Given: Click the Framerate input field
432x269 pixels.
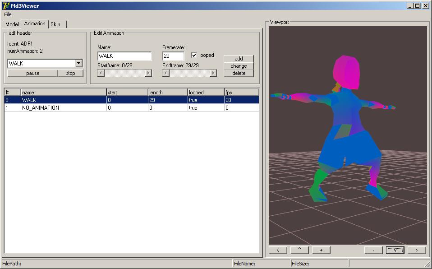Looking at the screenshot, I should [173, 56].
